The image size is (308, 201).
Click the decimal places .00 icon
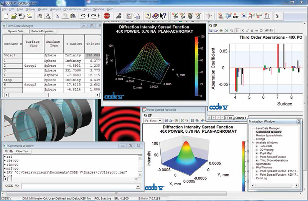pyautogui.click(x=118, y=16)
